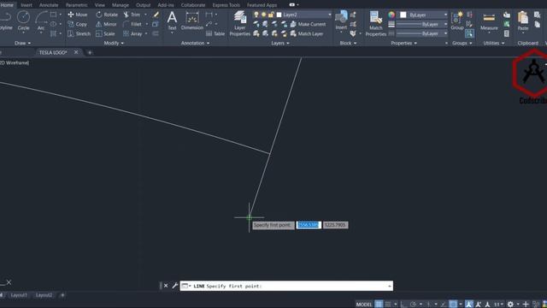
Task: Open the ByLayer color dropdown
Action: [x=445, y=15]
